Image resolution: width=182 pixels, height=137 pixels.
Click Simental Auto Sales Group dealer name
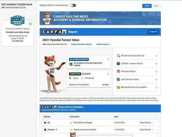tap(18, 32)
